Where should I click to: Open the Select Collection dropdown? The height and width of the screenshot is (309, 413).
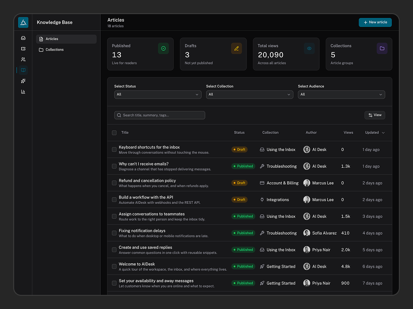click(x=249, y=95)
